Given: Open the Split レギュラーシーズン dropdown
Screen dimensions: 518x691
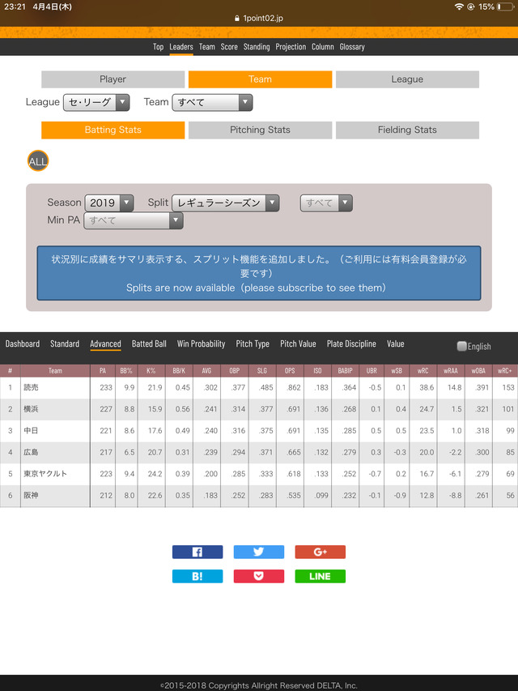Looking at the screenshot, I should [226, 203].
